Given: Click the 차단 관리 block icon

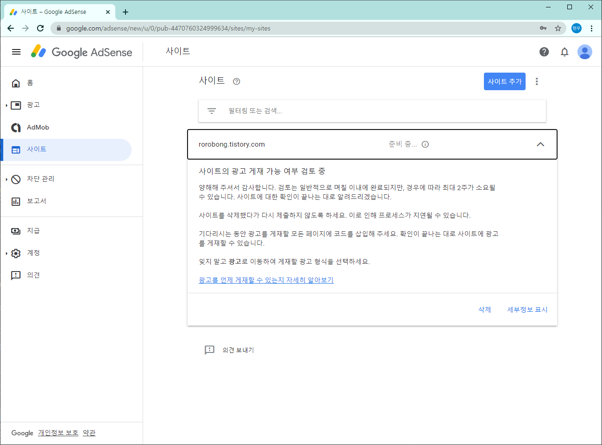Looking at the screenshot, I should [x=16, y=179].
